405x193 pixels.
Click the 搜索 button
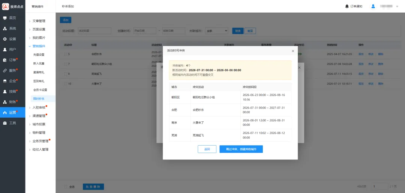238,31
